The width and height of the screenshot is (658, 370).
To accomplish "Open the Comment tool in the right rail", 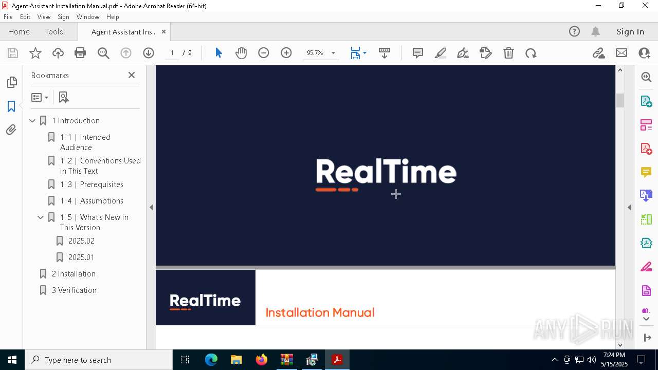I will pos(646,172).
